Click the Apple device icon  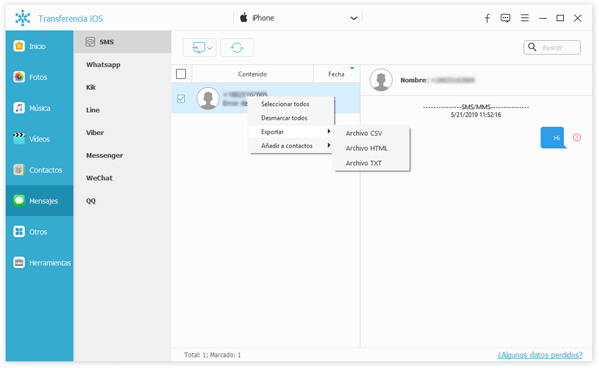point(243,18)
